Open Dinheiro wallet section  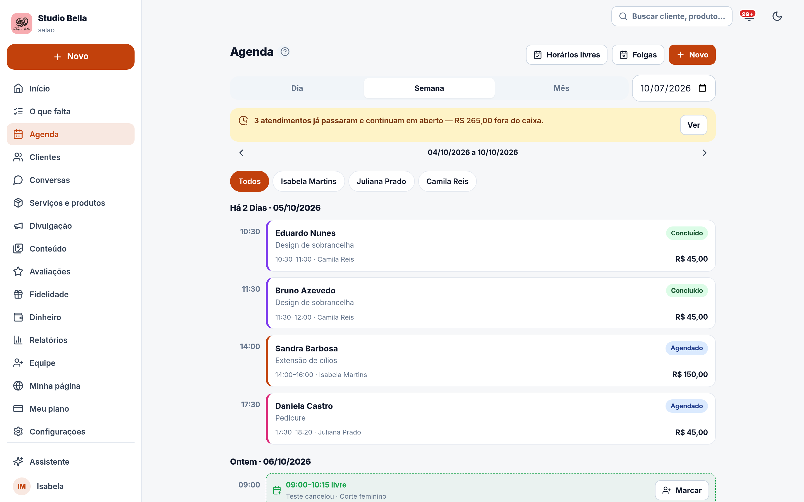(x=70, y=317)
